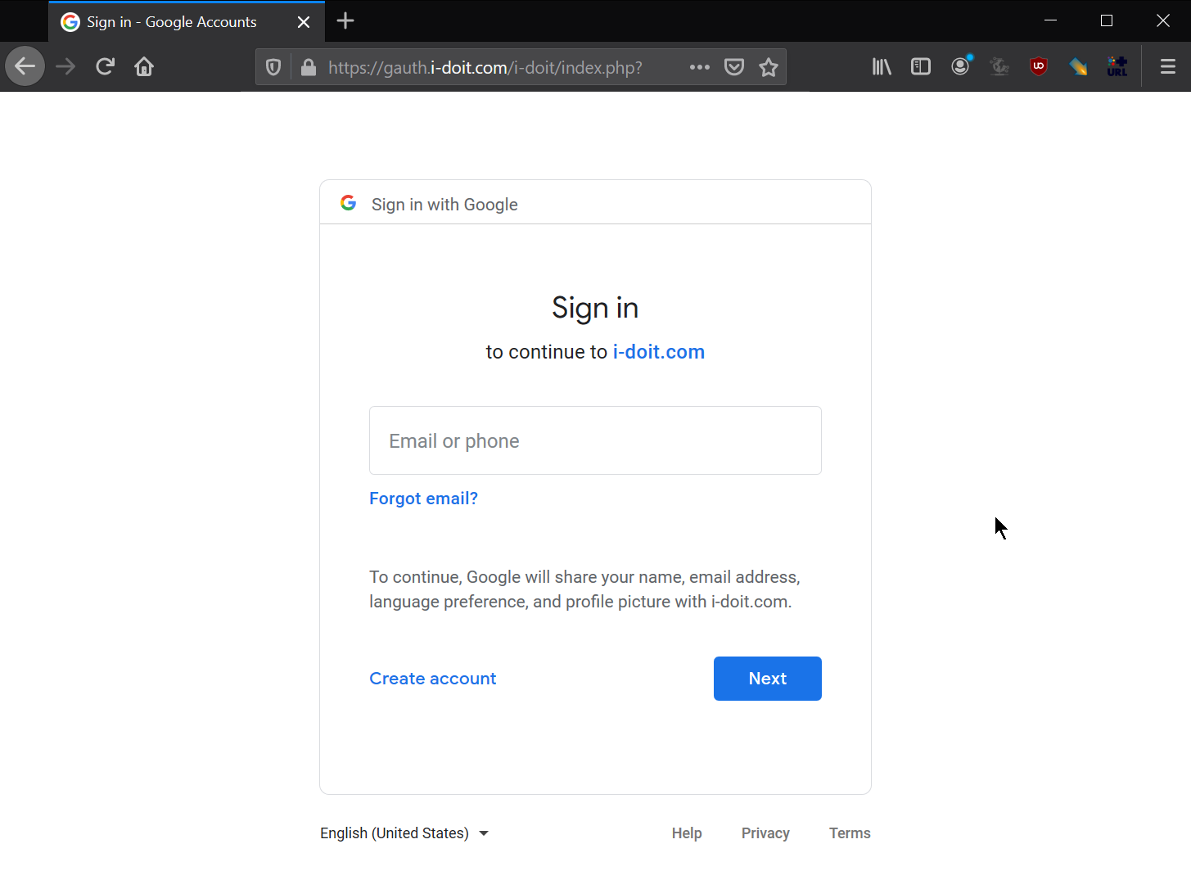
Task: Reload the current page
Action: [105, 66]
